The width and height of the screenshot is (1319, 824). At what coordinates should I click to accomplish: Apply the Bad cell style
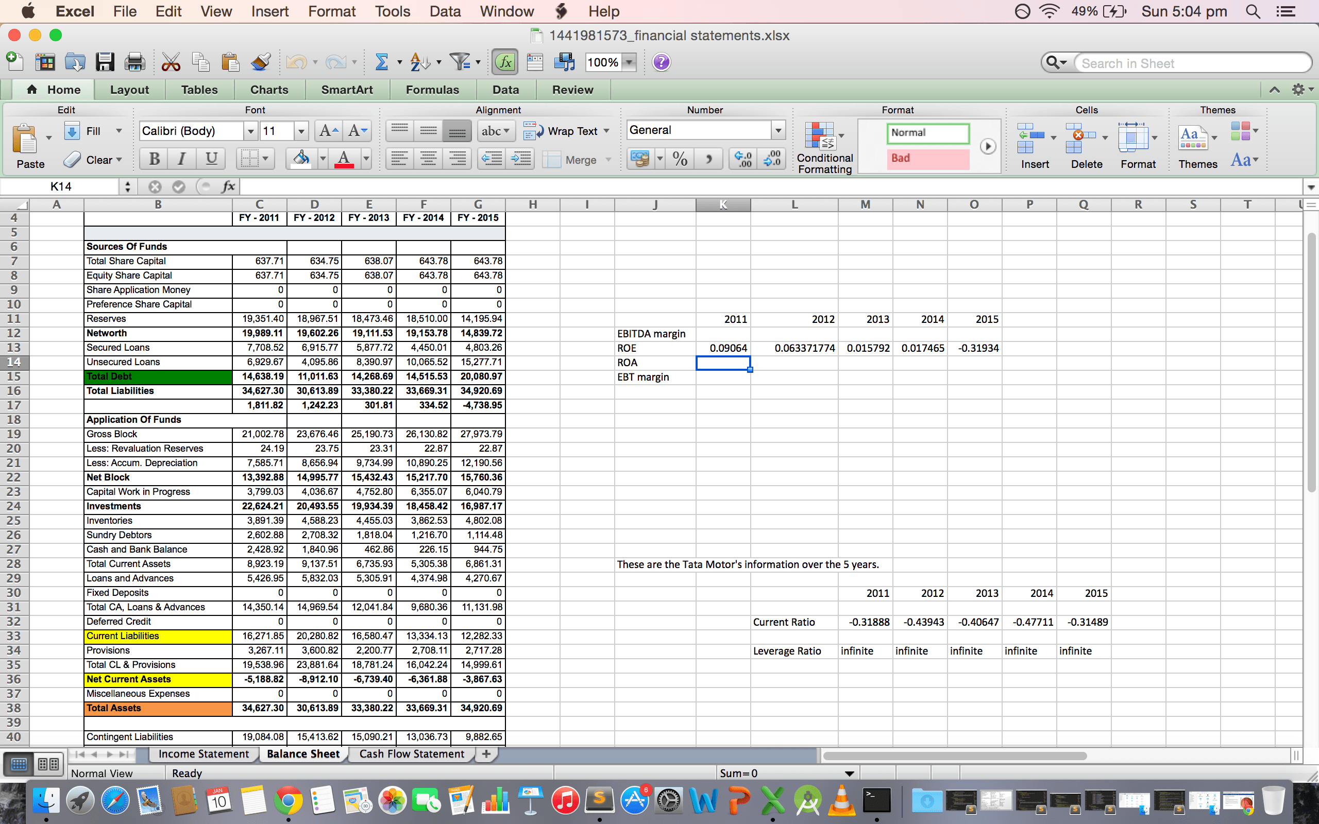(927, 158)
